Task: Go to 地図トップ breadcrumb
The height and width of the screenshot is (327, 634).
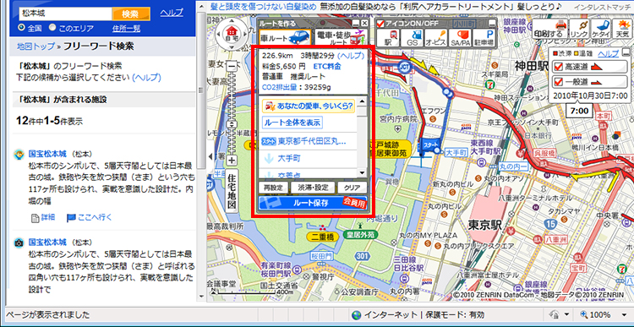Action: pyautogui.click(x=36, y=46)
